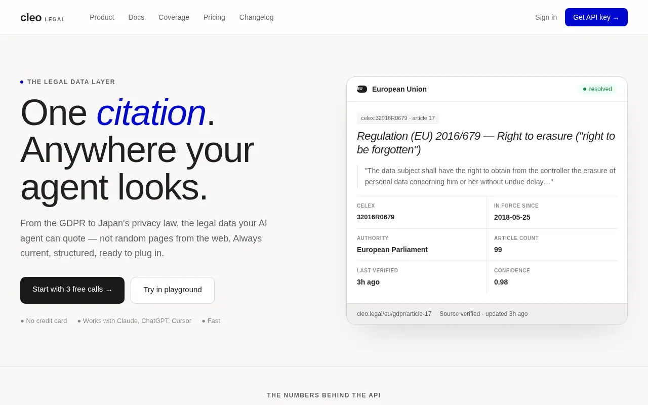This screenshot has height=405, width=648.
Task: Click the Get API key button
Action: (596, 17)
